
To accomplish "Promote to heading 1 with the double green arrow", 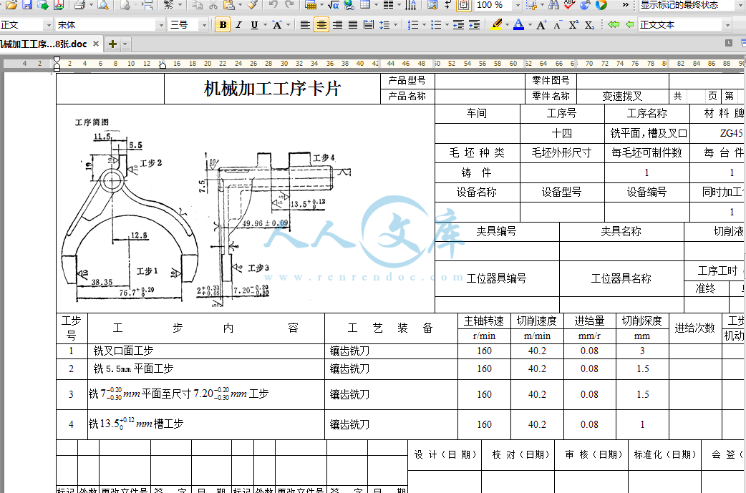I will [614, 25].
